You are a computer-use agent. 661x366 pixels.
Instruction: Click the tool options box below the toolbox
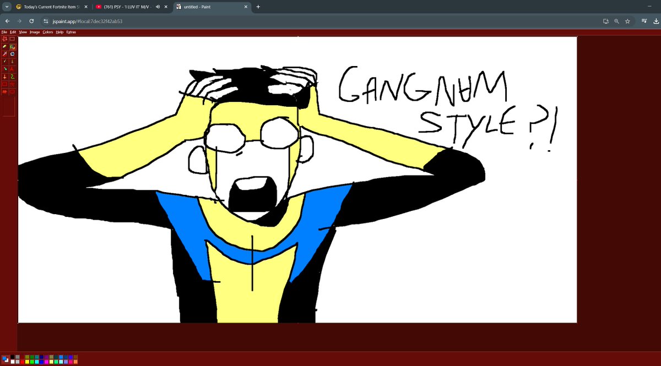[9, 106]
